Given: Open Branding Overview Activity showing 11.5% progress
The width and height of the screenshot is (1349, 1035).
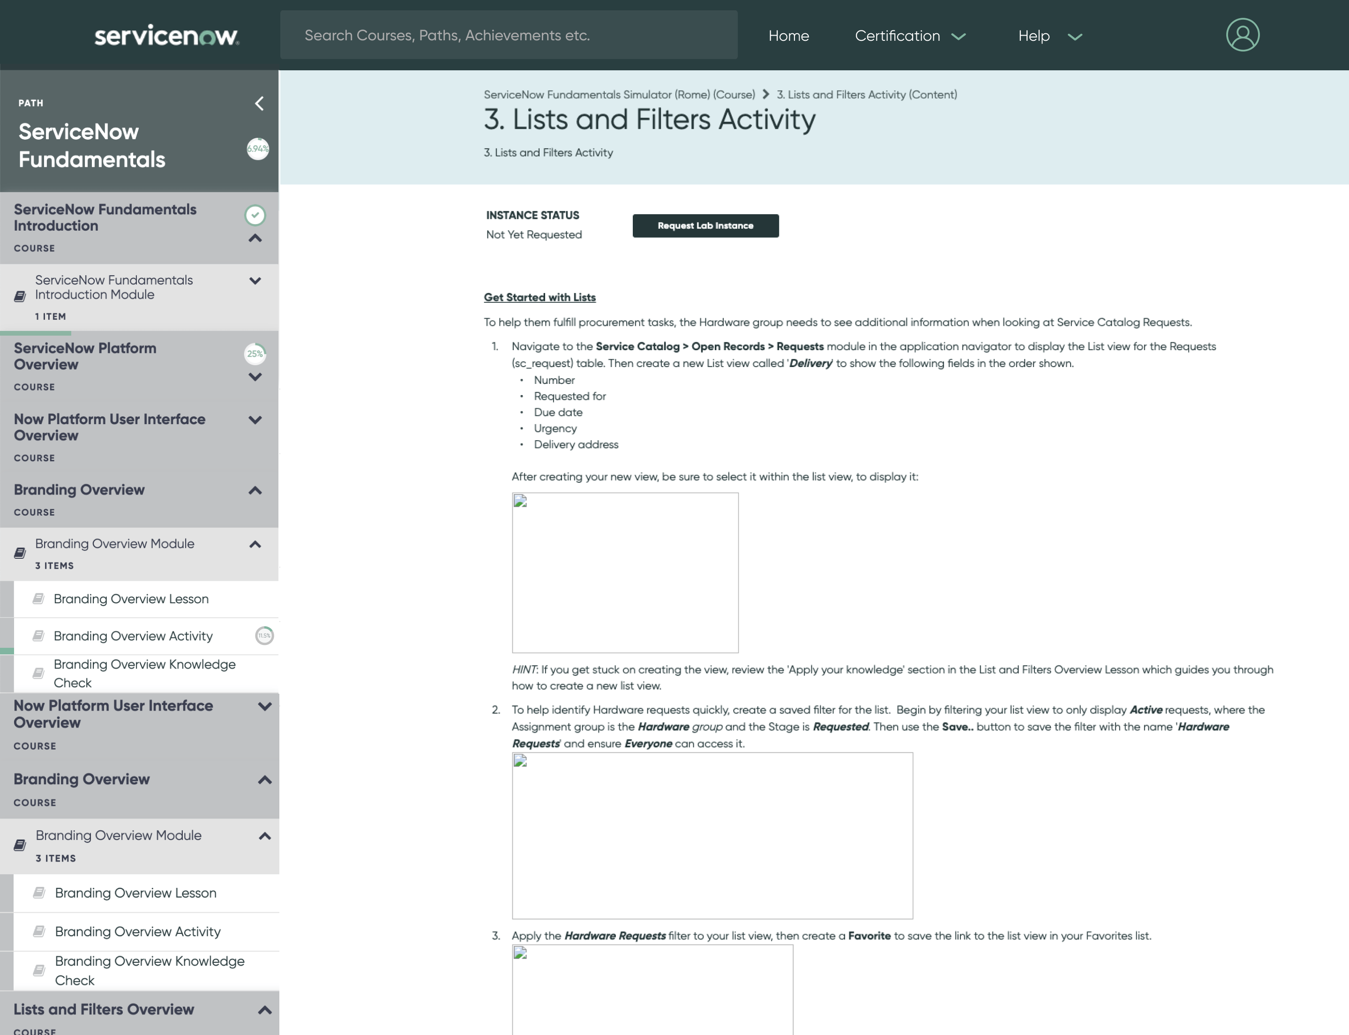Looking at the screenshot, I should 133,636.
